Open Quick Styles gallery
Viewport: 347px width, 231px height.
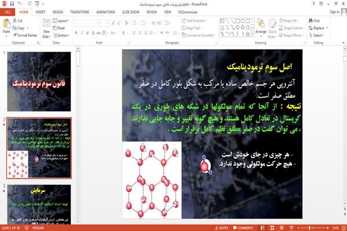click(272, 28)
